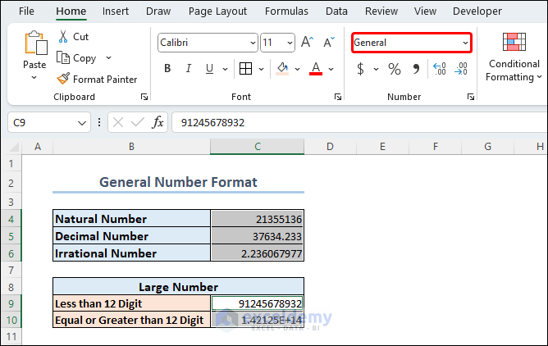Viewport: 548px width, 346px height.
Task: Select the Format Painter brush
Action: tap(63, 79)
